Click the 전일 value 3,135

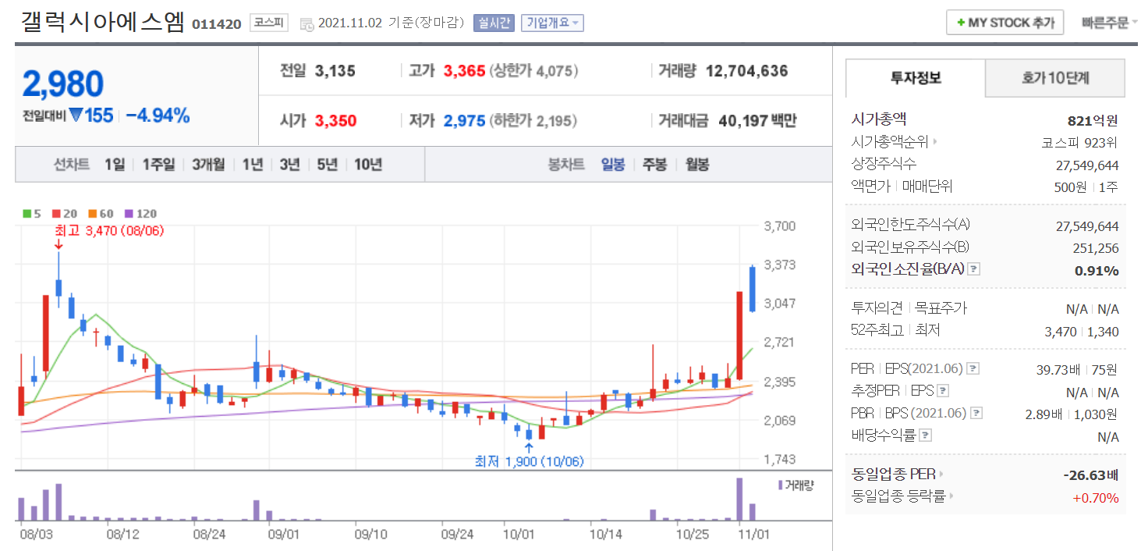[335, 71]
